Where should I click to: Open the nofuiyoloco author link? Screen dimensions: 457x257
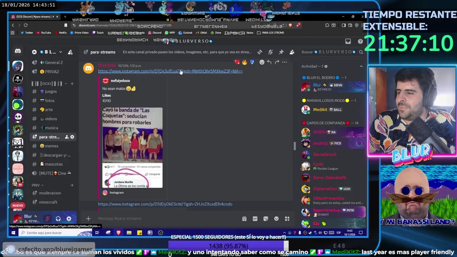[120, 81]
